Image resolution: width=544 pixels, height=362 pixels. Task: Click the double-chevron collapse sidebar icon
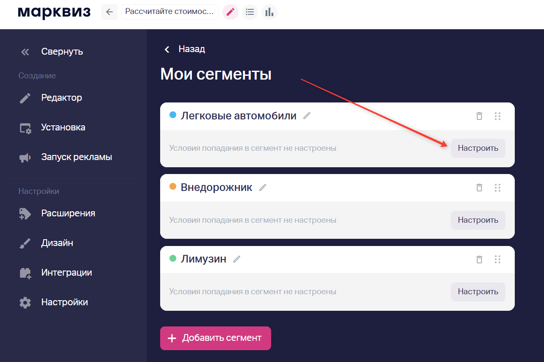pos(25,52)
